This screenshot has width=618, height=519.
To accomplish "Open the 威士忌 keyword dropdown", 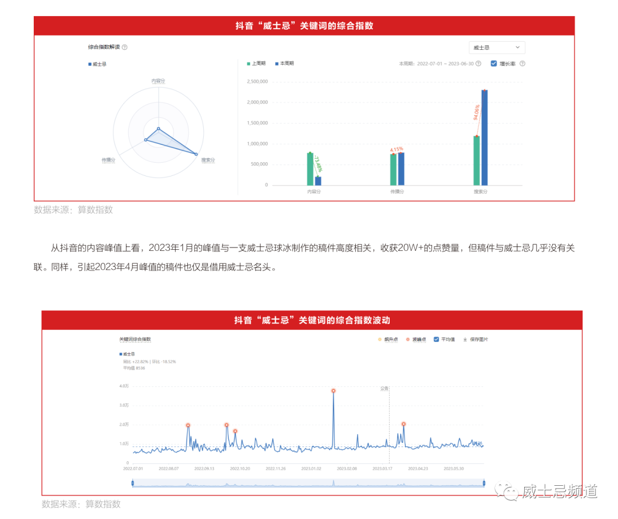I will click(497, 48).
